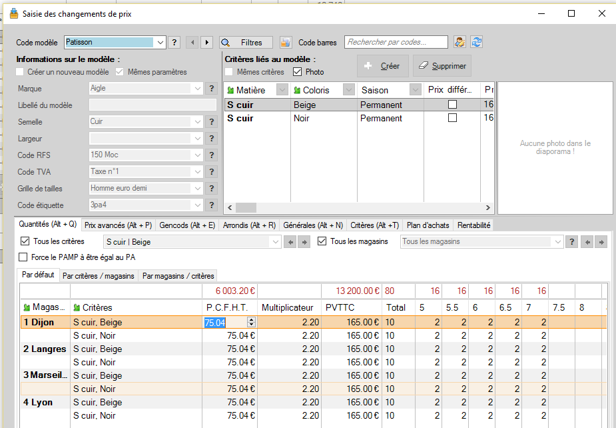This screenshot has width=616, height=428.
Task: Click the help button beside Code modèle
Action: (x=174, y=43)
